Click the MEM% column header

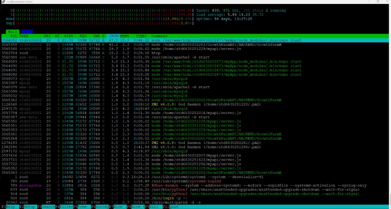(x=124, y=36)
